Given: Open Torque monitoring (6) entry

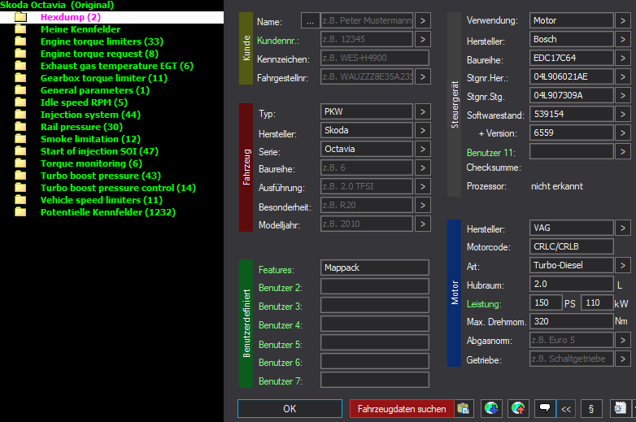Looking at the screenshot, I should pos(91,163).
